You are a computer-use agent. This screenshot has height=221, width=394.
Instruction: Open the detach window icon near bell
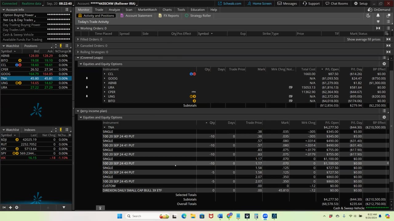point(388,15)
